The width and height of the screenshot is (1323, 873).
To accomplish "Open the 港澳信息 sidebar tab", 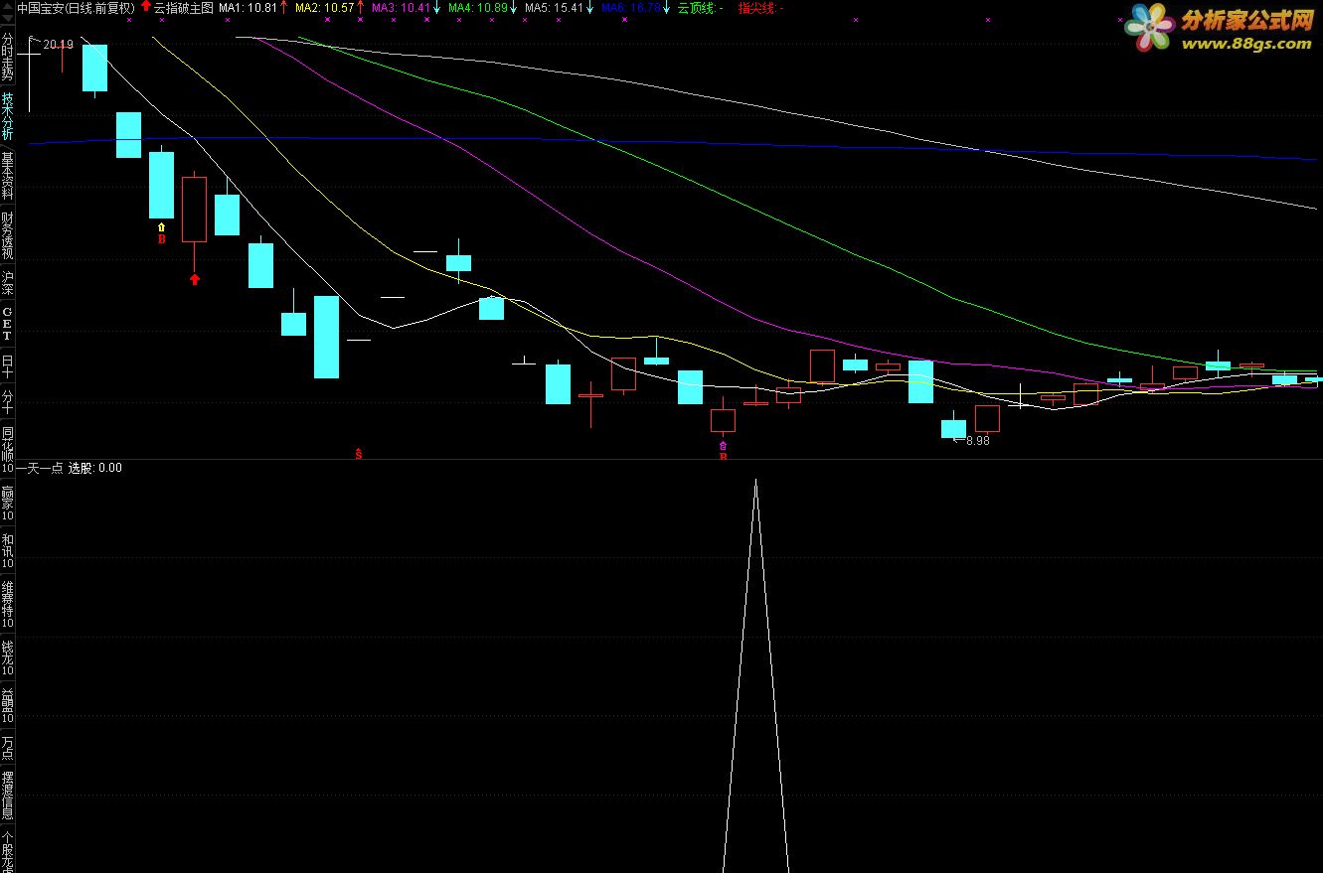I will coord(8,796).
